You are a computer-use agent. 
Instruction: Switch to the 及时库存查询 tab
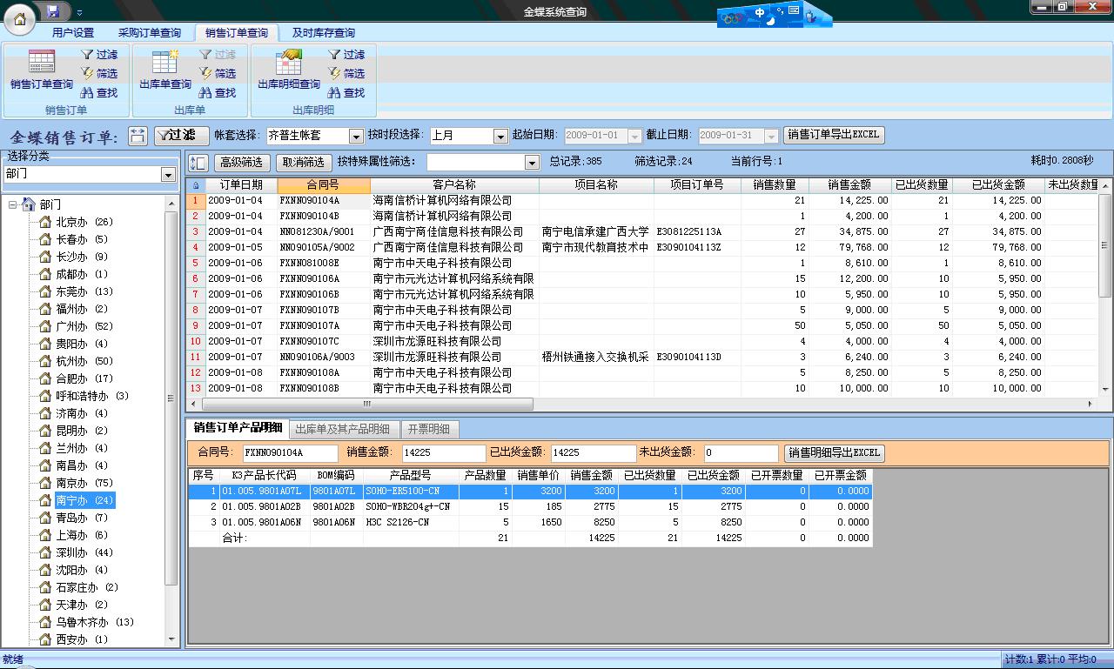click(324, 33)
